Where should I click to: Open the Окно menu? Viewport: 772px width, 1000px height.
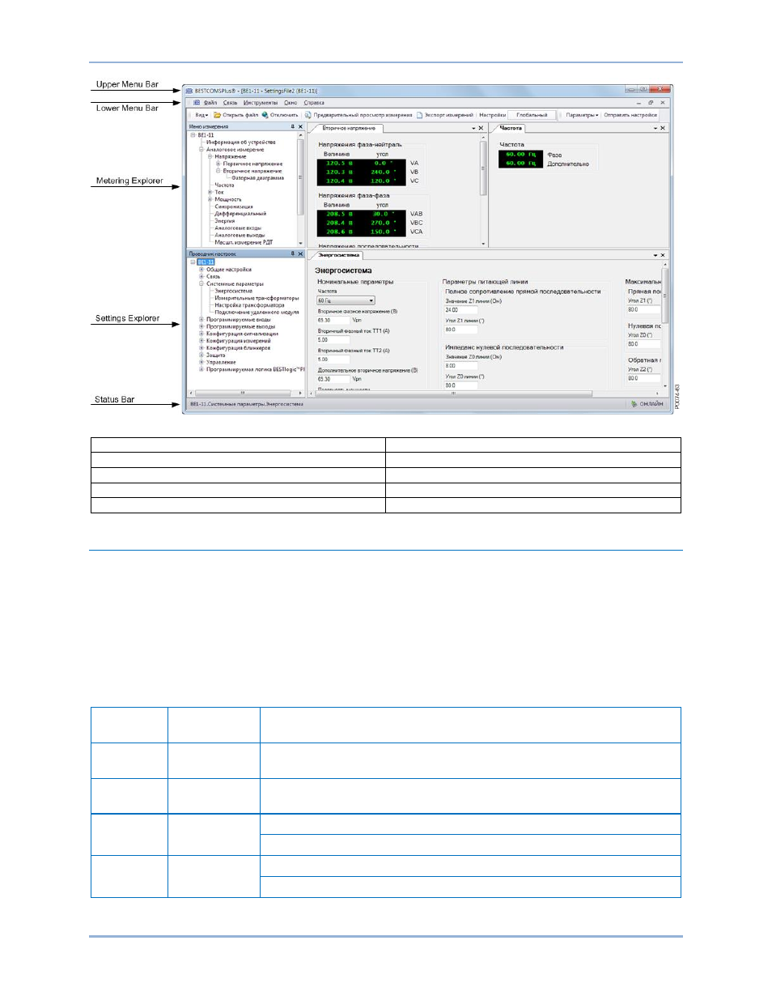291,103
